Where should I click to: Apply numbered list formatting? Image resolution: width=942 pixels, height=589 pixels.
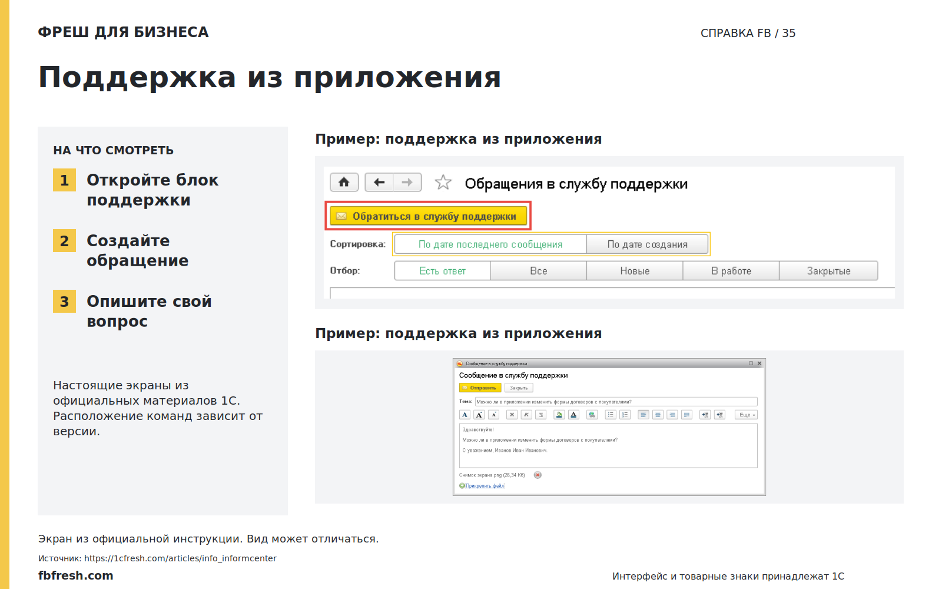625,415
